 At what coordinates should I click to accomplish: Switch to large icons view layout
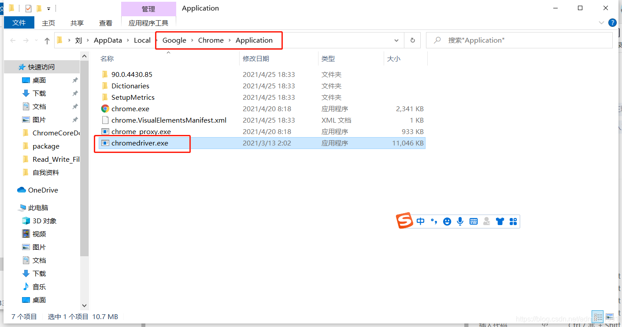coord(610,316)
